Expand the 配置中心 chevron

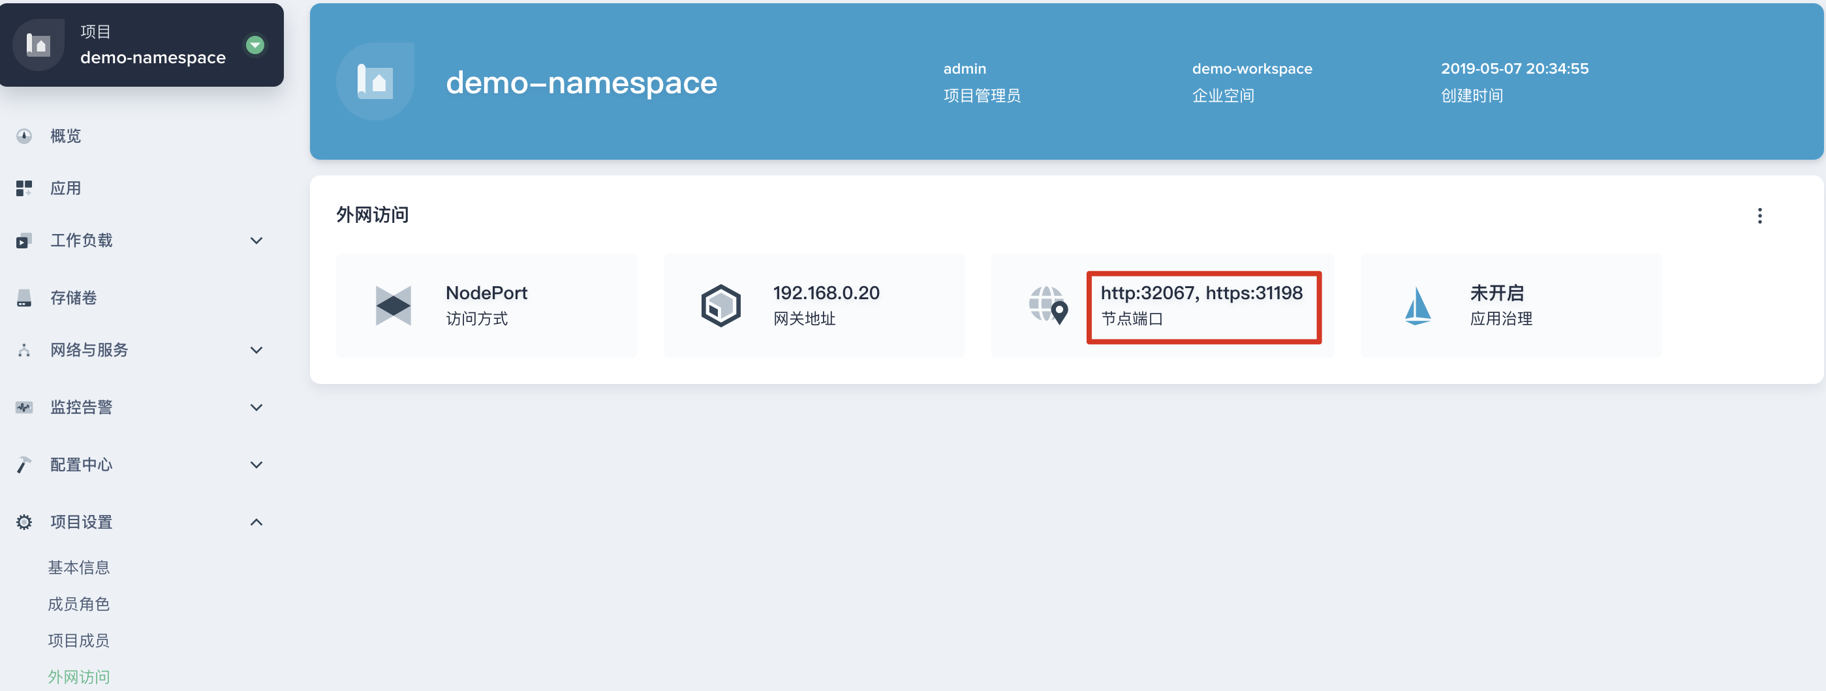point(256,465)
